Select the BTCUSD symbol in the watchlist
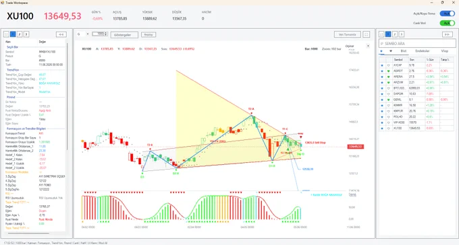The width and height of the screenshot is (459, 245). pos(400,88)
